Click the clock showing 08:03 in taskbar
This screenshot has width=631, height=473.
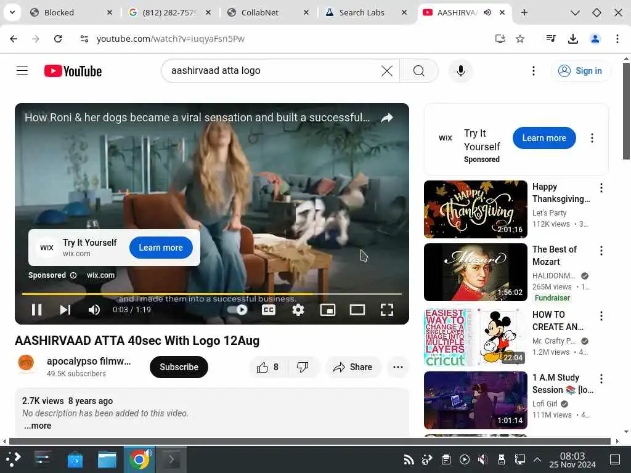click(x=572, y=459)
